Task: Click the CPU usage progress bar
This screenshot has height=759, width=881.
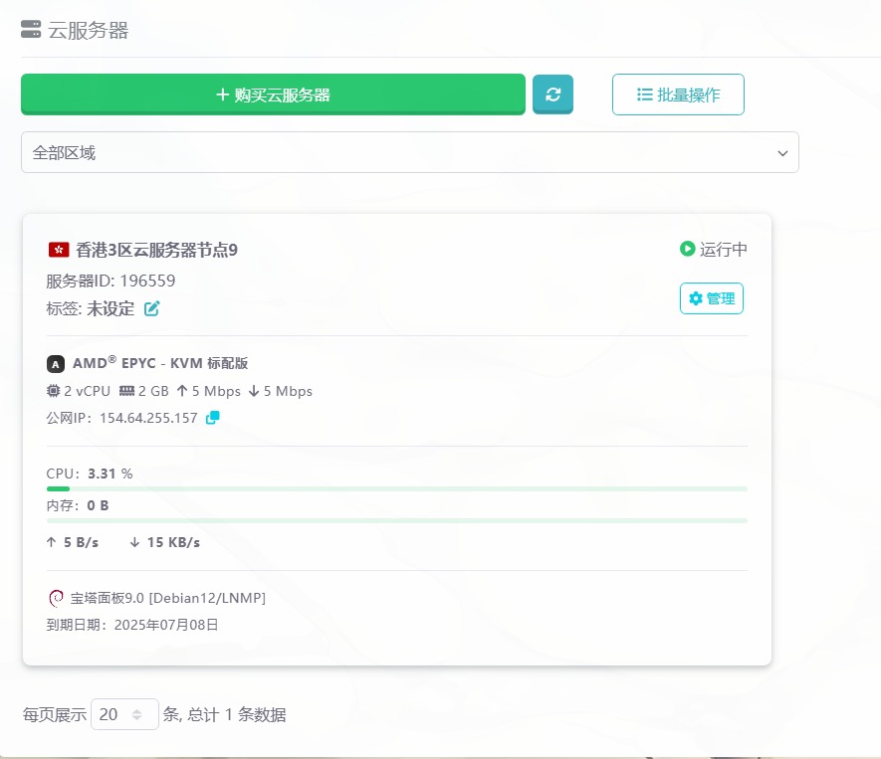Action: point(396,489)
